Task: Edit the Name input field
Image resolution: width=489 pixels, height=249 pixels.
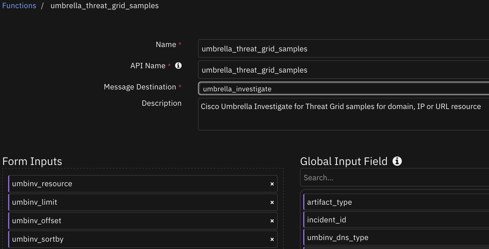Action: [343, 48]
